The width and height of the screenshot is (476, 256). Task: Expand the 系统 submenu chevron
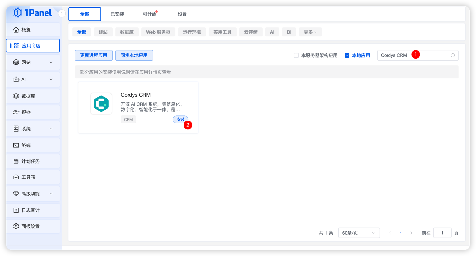coord(51,129)
